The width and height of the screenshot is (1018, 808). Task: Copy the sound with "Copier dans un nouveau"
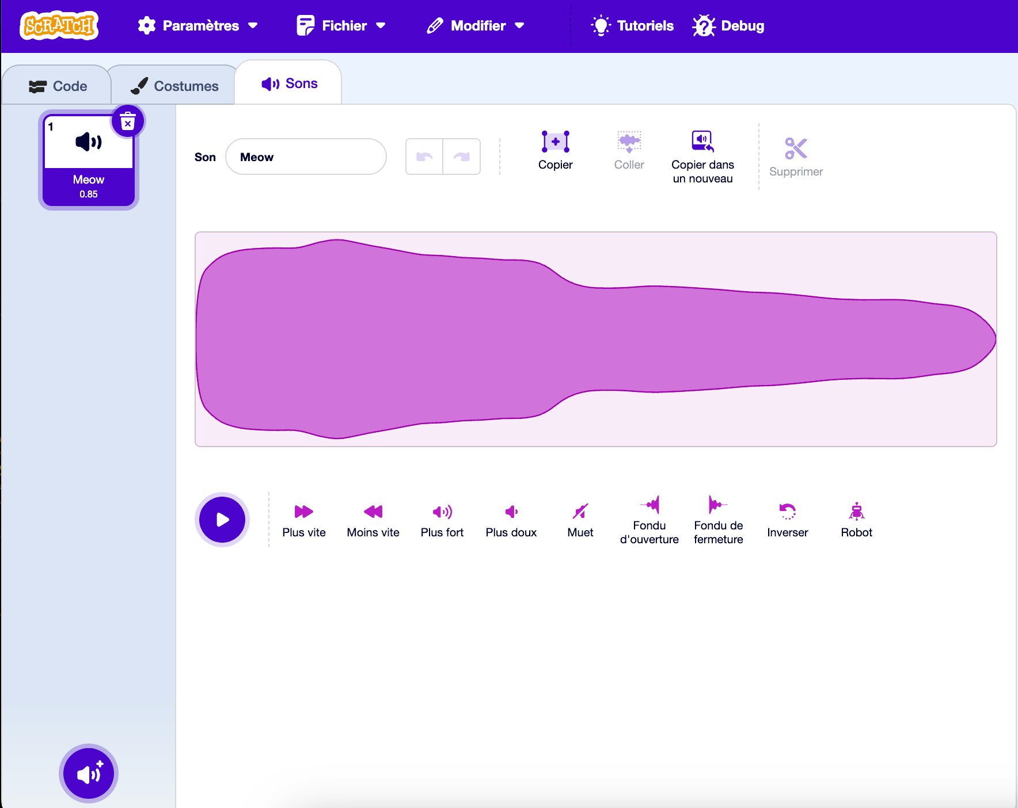point(702,155)
